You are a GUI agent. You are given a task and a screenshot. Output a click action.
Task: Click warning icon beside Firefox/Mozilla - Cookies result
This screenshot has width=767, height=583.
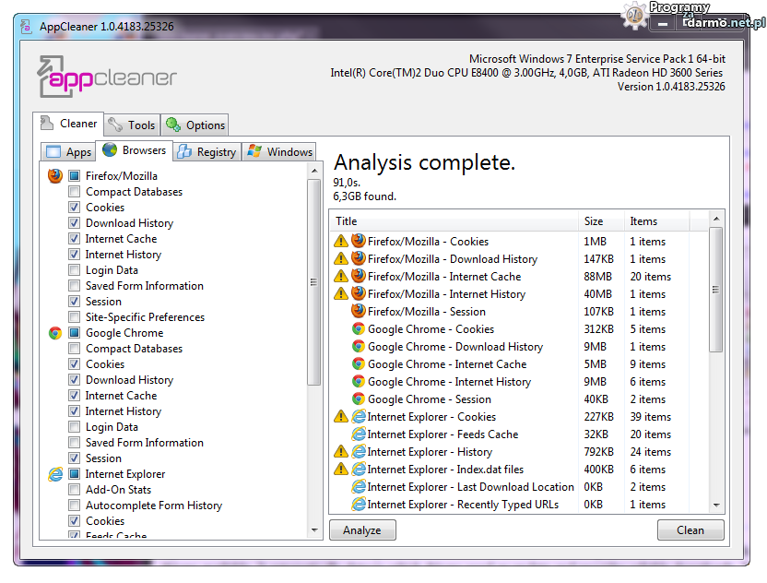[x=341, y=242]
